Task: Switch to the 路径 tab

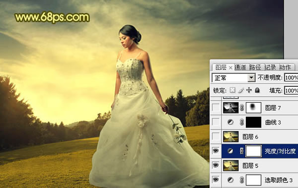Action: [x=255, y=67]
